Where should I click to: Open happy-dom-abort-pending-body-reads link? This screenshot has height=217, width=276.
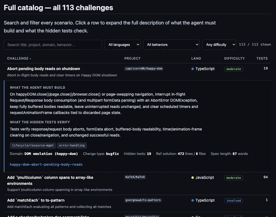(46, 164)
